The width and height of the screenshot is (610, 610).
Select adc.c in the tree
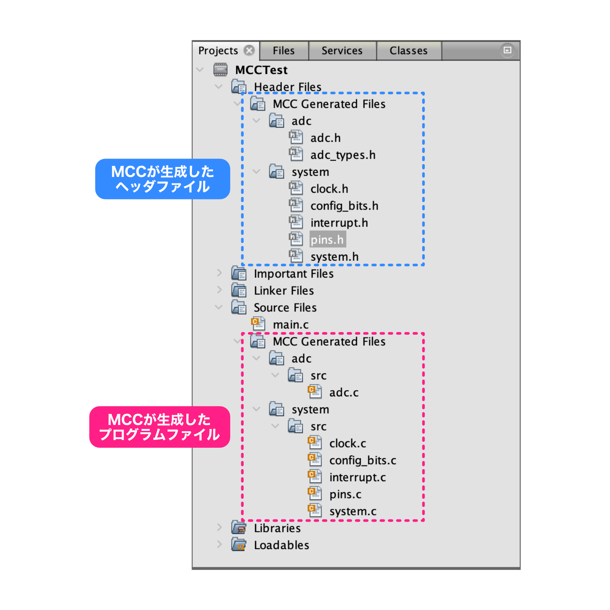click(344, 393)
